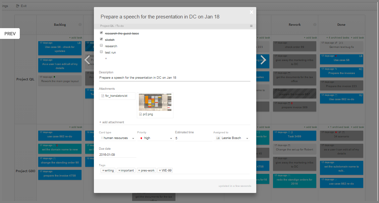379x203 pixels.
Task: Go to previous card with left arrow
Action: pyautogui.click(x=87, y=60)
